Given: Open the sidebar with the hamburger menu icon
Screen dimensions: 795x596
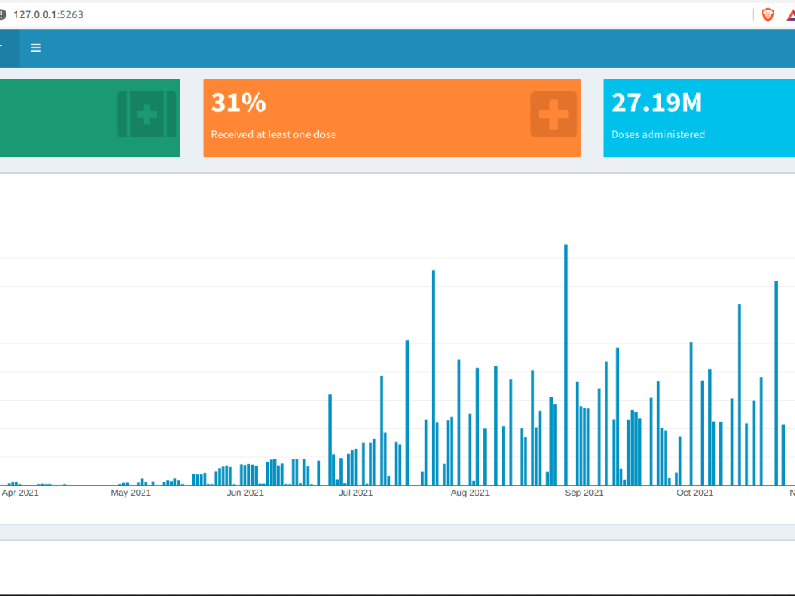Looking at the screenshot, I should click(x=35, y=48).
